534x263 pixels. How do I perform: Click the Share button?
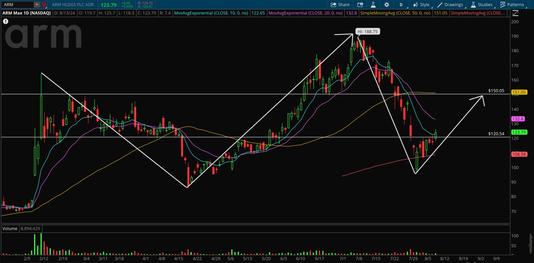(x=340, y=5)
